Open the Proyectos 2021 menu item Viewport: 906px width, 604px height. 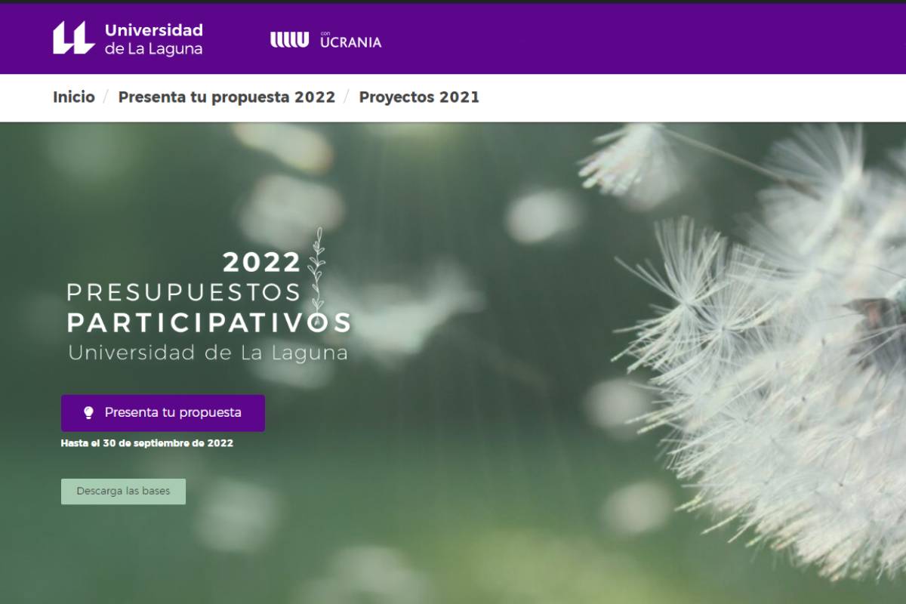tap(419, 97)
